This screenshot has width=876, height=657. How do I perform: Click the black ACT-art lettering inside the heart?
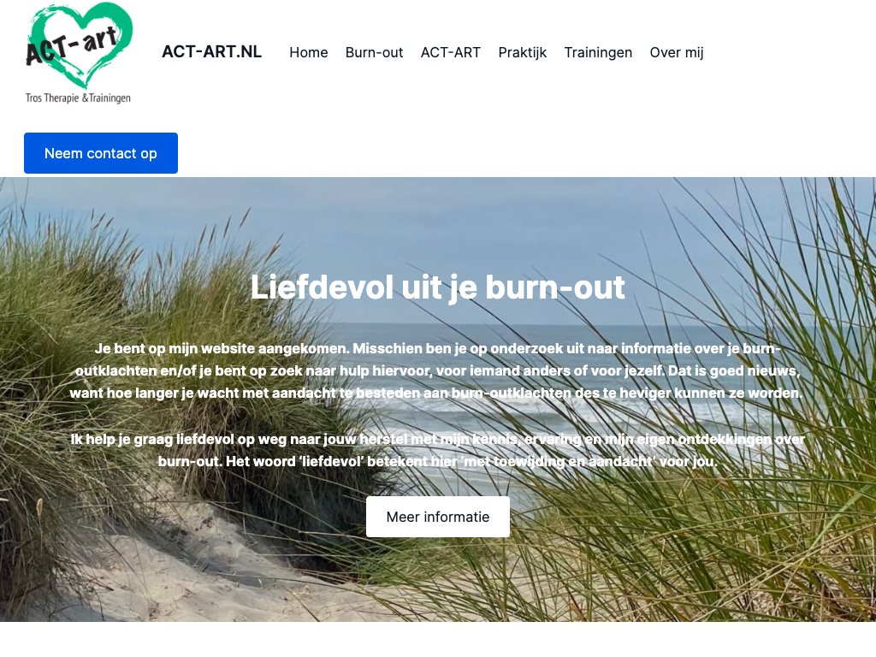73,46
